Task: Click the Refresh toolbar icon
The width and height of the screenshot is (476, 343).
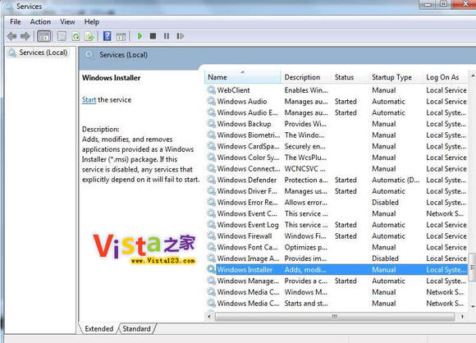Action: click(x=76, y=36)
